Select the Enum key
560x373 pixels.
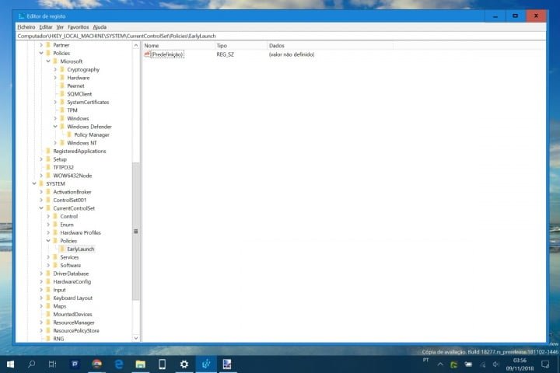click(67, 225)
